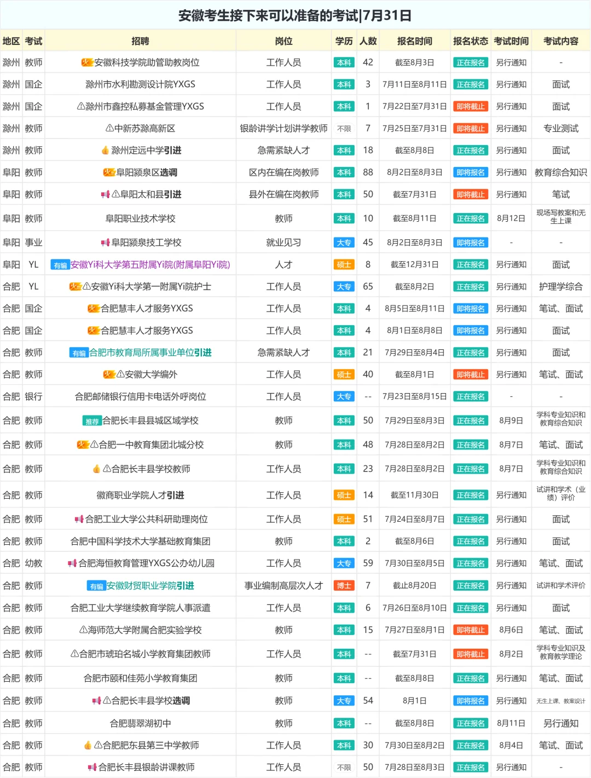Viewport: 591px width, 778px height.
Task: Select 合肥市颐和佳苑小学教育集团 posting
Action: point(141,678)
